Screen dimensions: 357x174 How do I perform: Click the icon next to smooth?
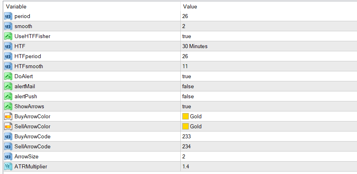click(8, 26)
